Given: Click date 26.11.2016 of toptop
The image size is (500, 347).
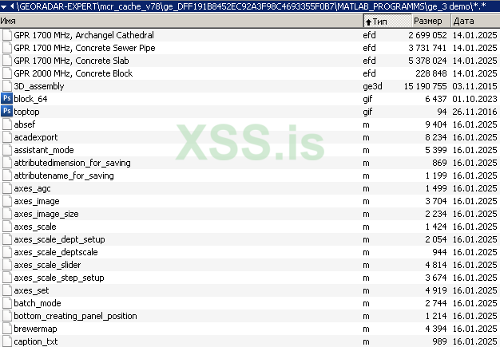Looking at the screenshot, I should (x=474, y=112).
